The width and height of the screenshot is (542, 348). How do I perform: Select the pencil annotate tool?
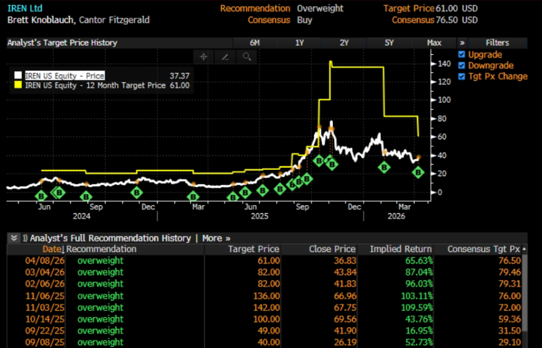pos(225,57)
